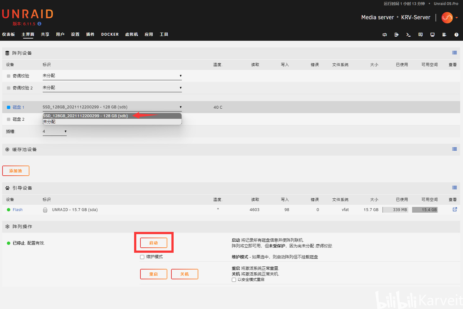The image size is (463, 309).
Task: Click the paw icon by 引导设备
Action: pyautogui.click(x=7, y=188)
